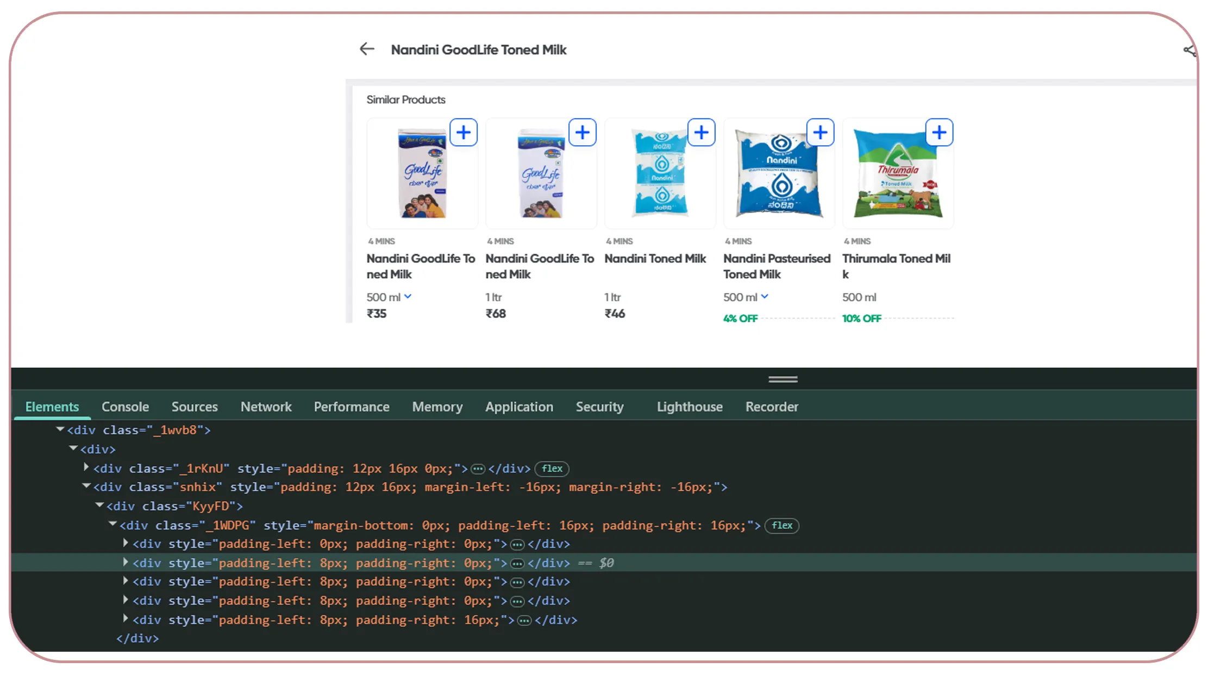Image resolution: width=1208 pixels, height=674 pixels.
Task: Select the Nandini Pasteurised Toned Milk name
Action: click(x=777, y=266)
